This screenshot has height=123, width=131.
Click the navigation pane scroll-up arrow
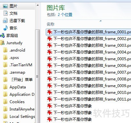[38, 5]
